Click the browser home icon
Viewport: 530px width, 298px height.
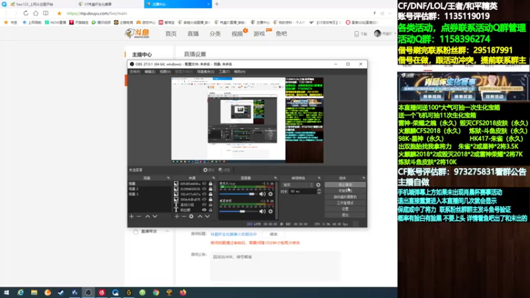(36, 13)
